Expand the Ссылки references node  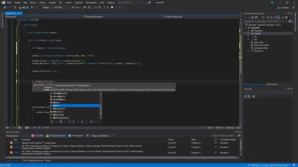click(x=248, y=33)
